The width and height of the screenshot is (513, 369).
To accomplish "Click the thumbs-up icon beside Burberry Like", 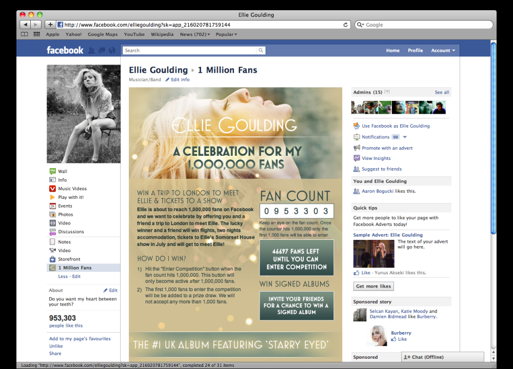I will (393, 339).
